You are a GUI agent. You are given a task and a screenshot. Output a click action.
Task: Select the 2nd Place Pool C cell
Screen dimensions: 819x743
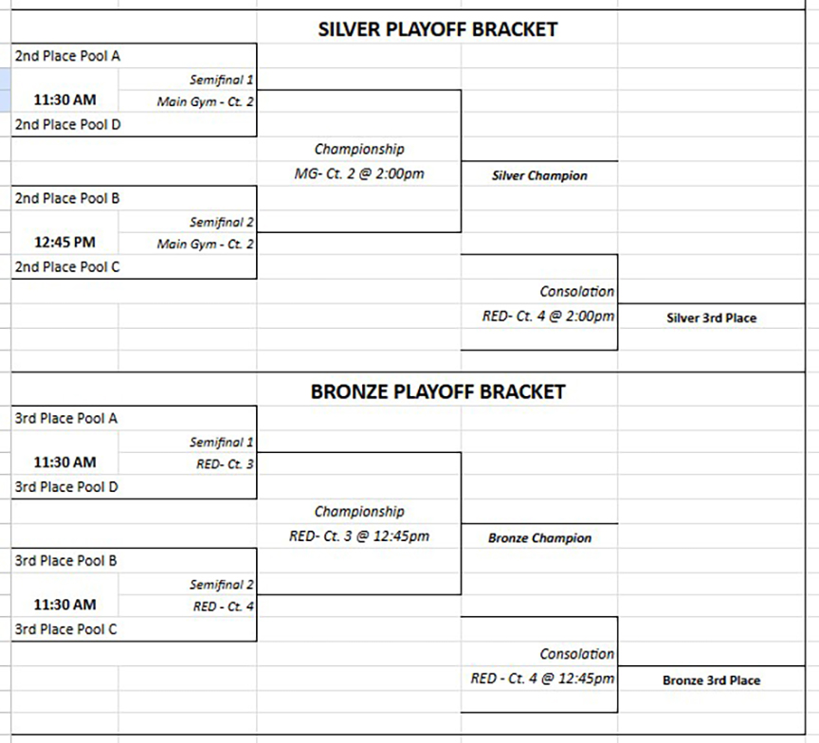[67, 266]
